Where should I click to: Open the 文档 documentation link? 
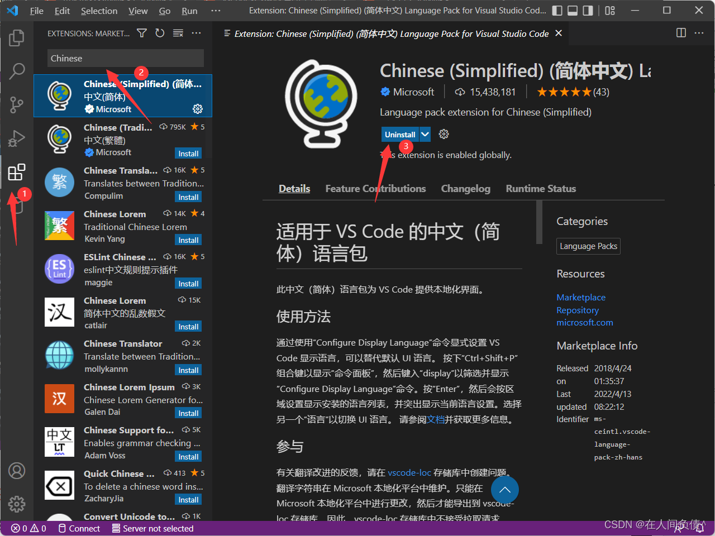coord(436,419)
